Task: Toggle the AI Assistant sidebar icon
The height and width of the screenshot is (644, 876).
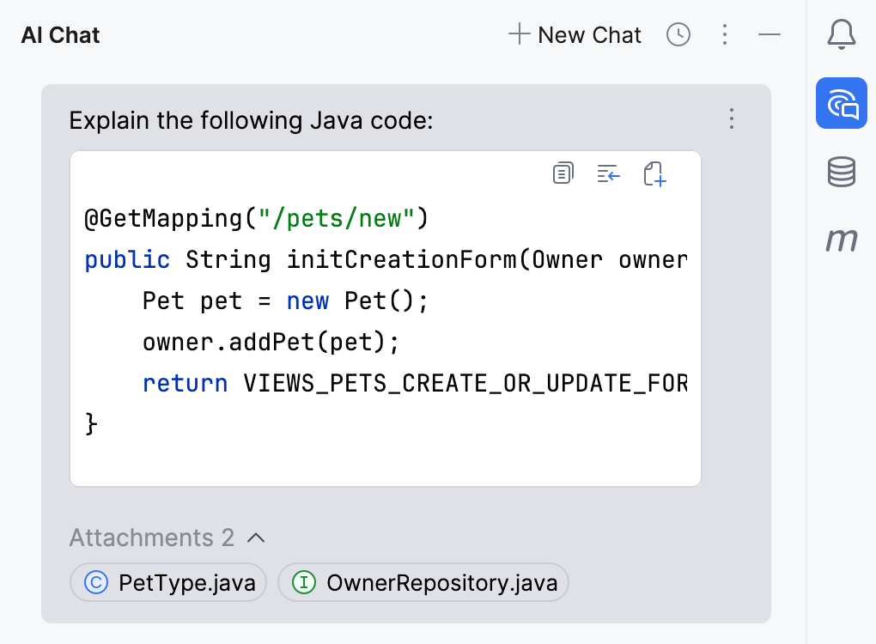Action: [841, 103]
